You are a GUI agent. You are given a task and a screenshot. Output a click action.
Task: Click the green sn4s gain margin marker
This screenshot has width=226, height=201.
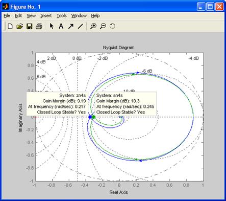(x=93, y=117)
